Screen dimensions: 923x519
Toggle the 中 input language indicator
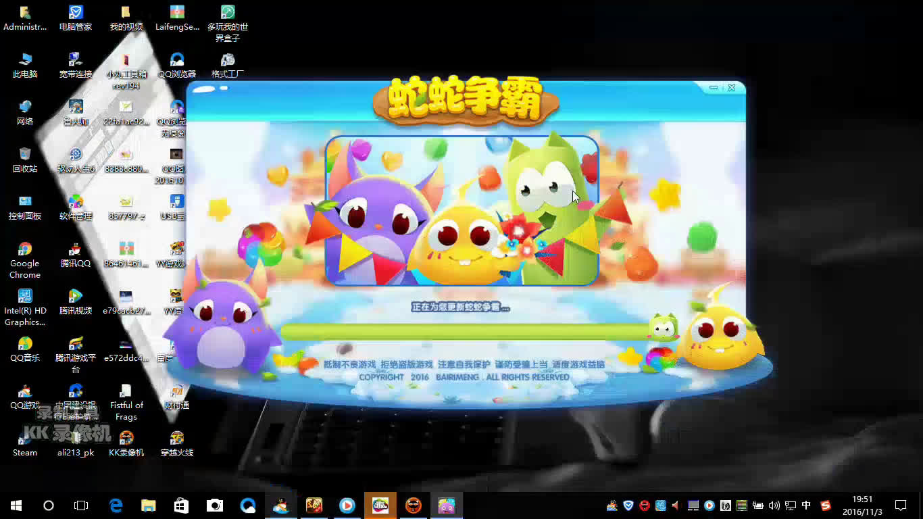(x=806, y=505)
